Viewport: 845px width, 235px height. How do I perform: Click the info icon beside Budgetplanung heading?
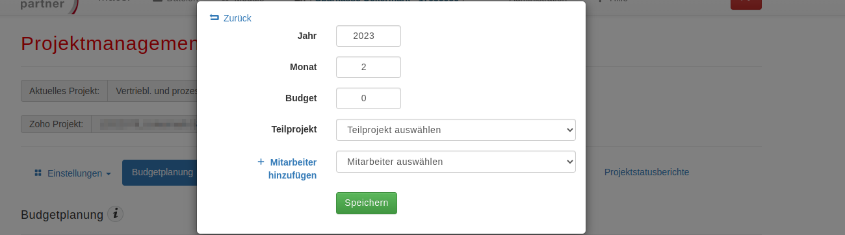pyautogui.click(x=116, y=213)
